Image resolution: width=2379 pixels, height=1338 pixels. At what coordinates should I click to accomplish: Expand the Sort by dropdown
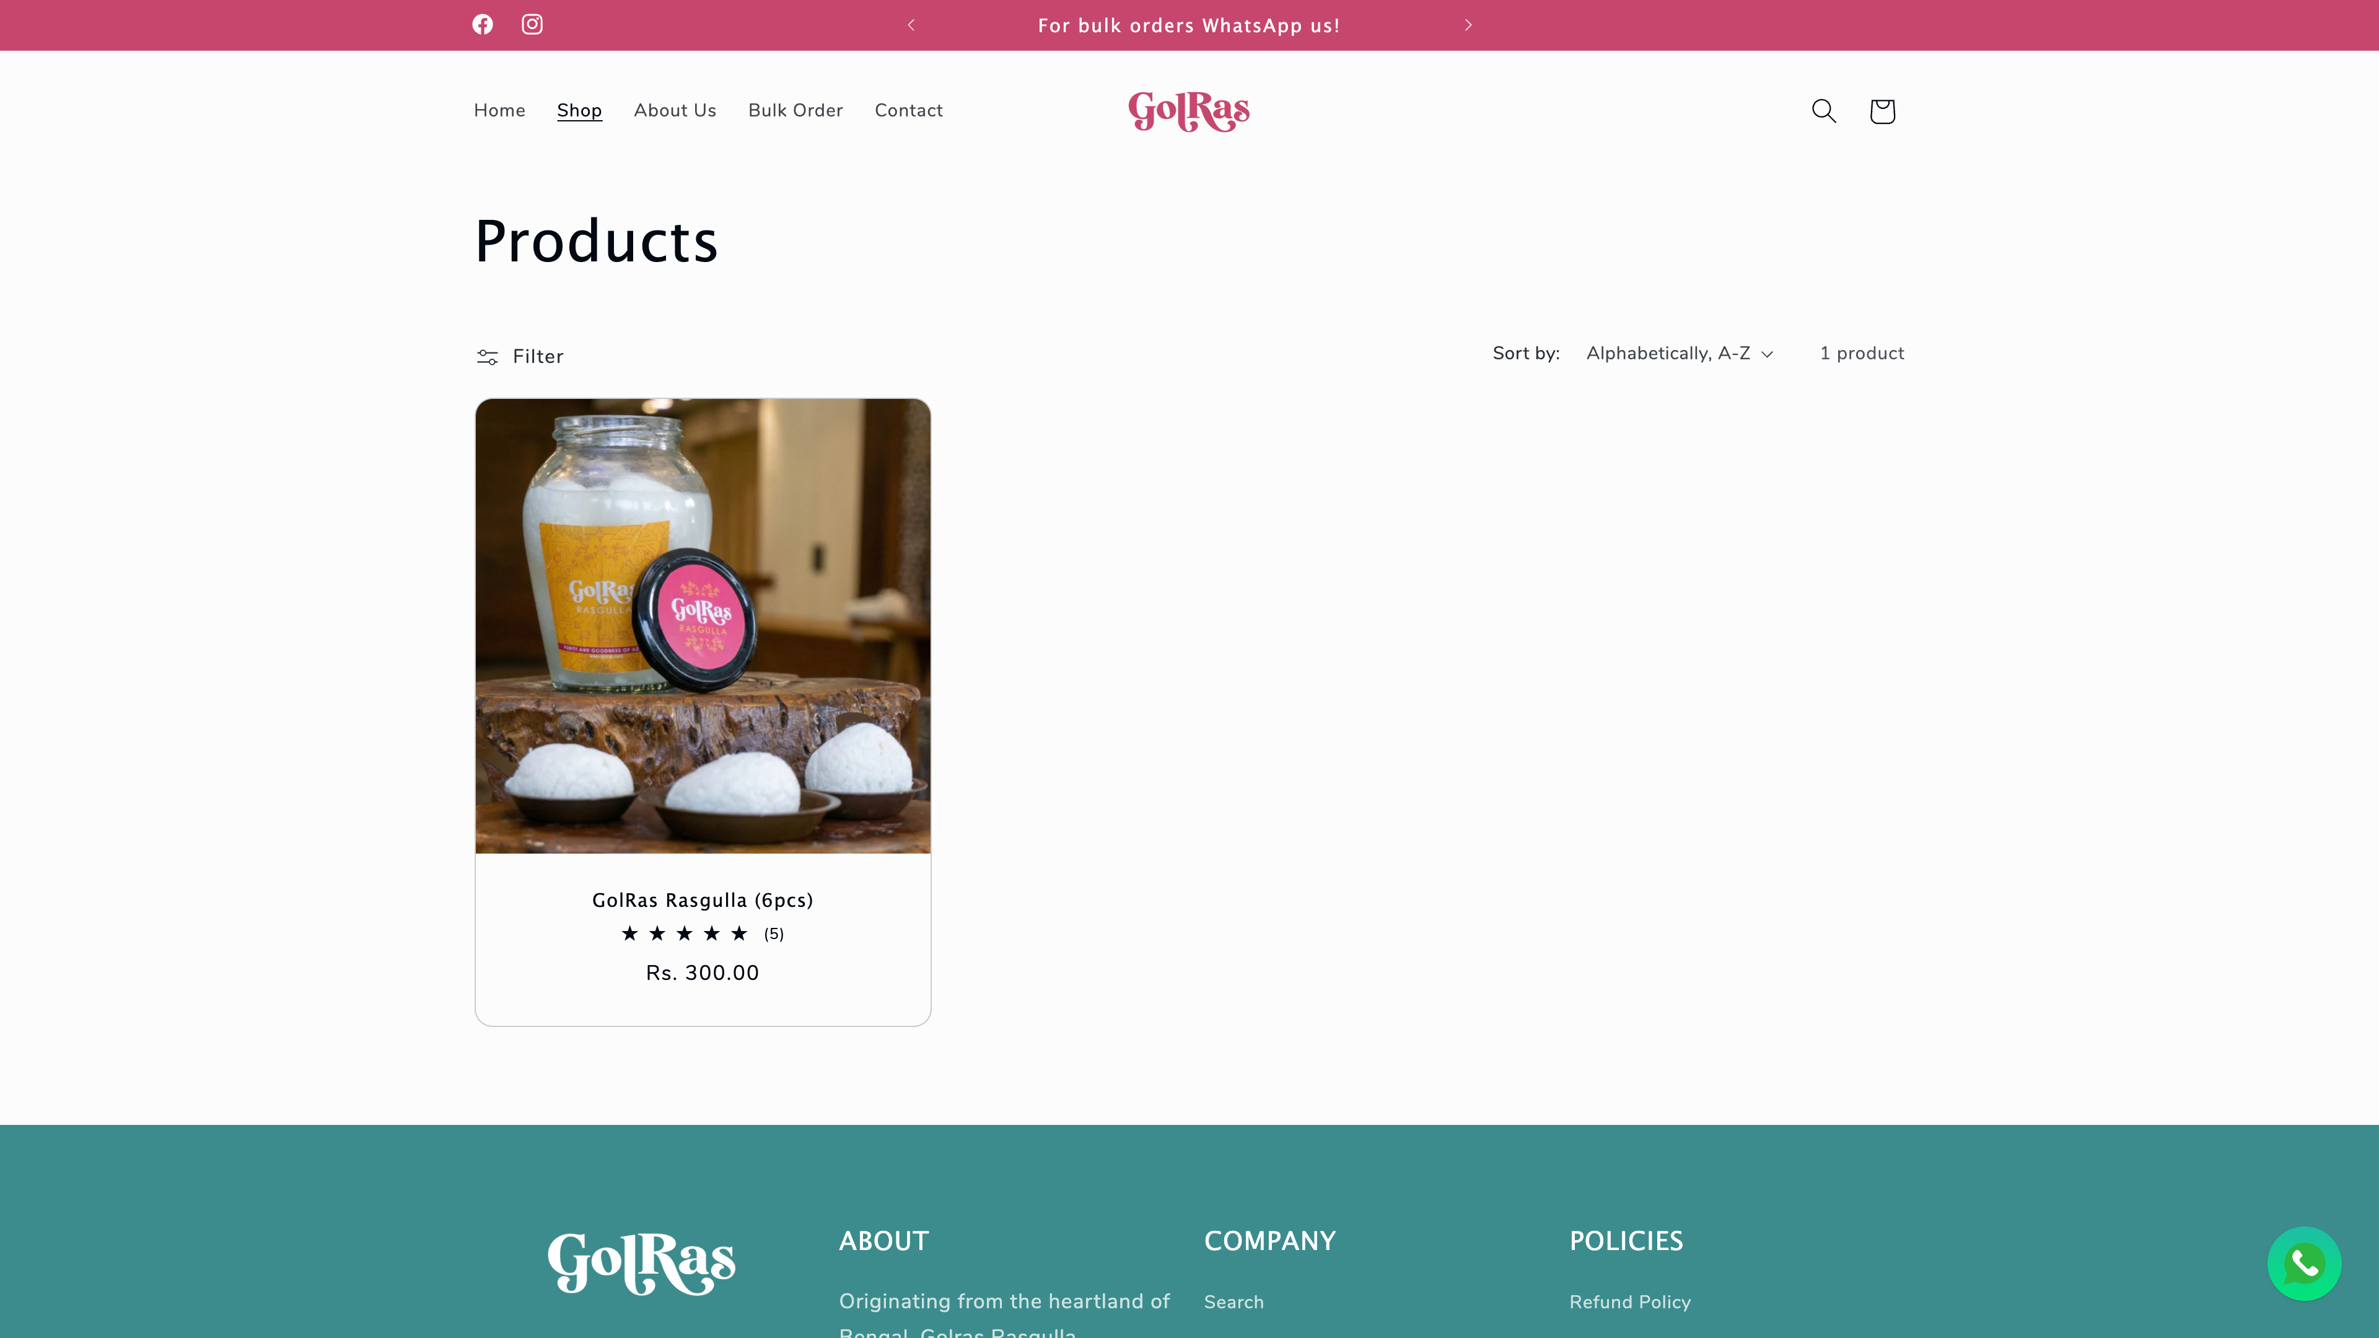pos(1679,354)
